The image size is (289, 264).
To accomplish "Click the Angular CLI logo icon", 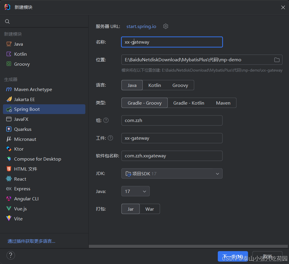I will coord(9,199).
